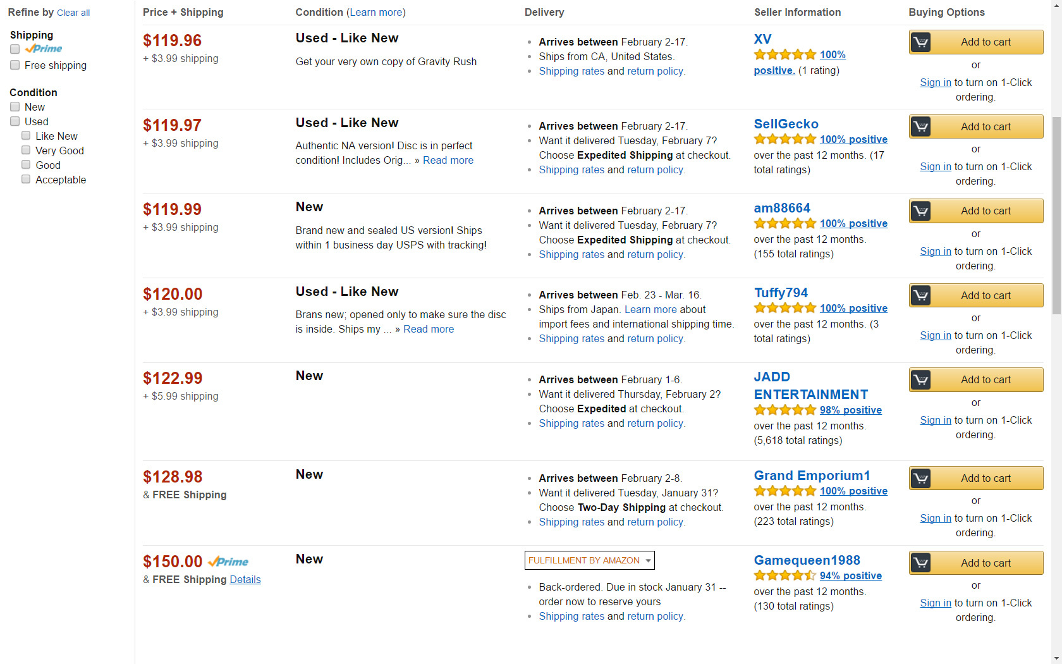Clear all refinement filters
This screenshot has height=664, width=1062.
coord(73,13)
